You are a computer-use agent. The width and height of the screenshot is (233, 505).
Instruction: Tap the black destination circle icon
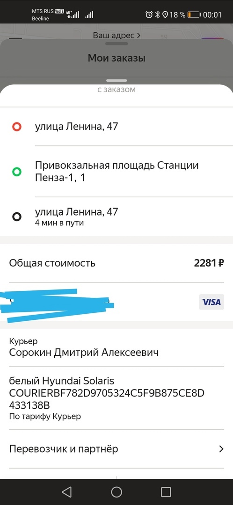click(16, 217)
